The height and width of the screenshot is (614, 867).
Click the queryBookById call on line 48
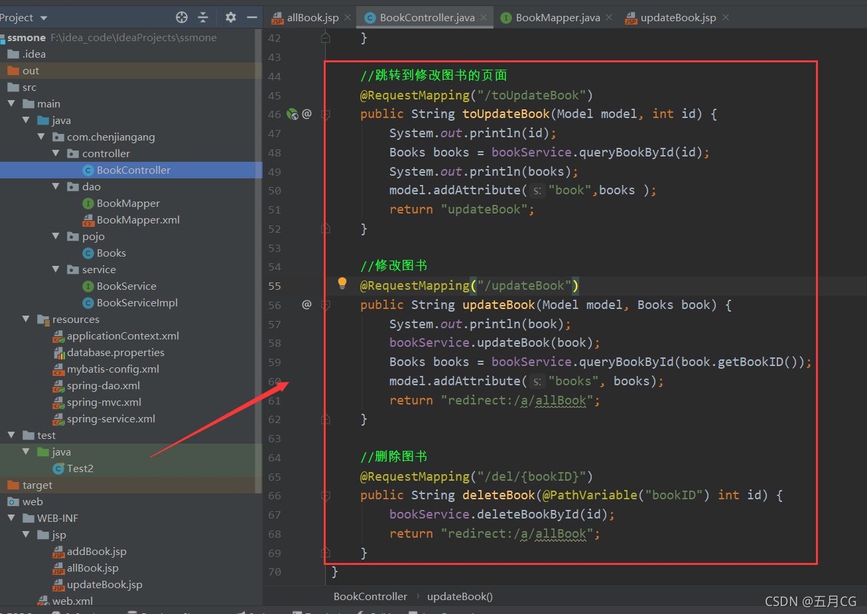click(626, 153)
